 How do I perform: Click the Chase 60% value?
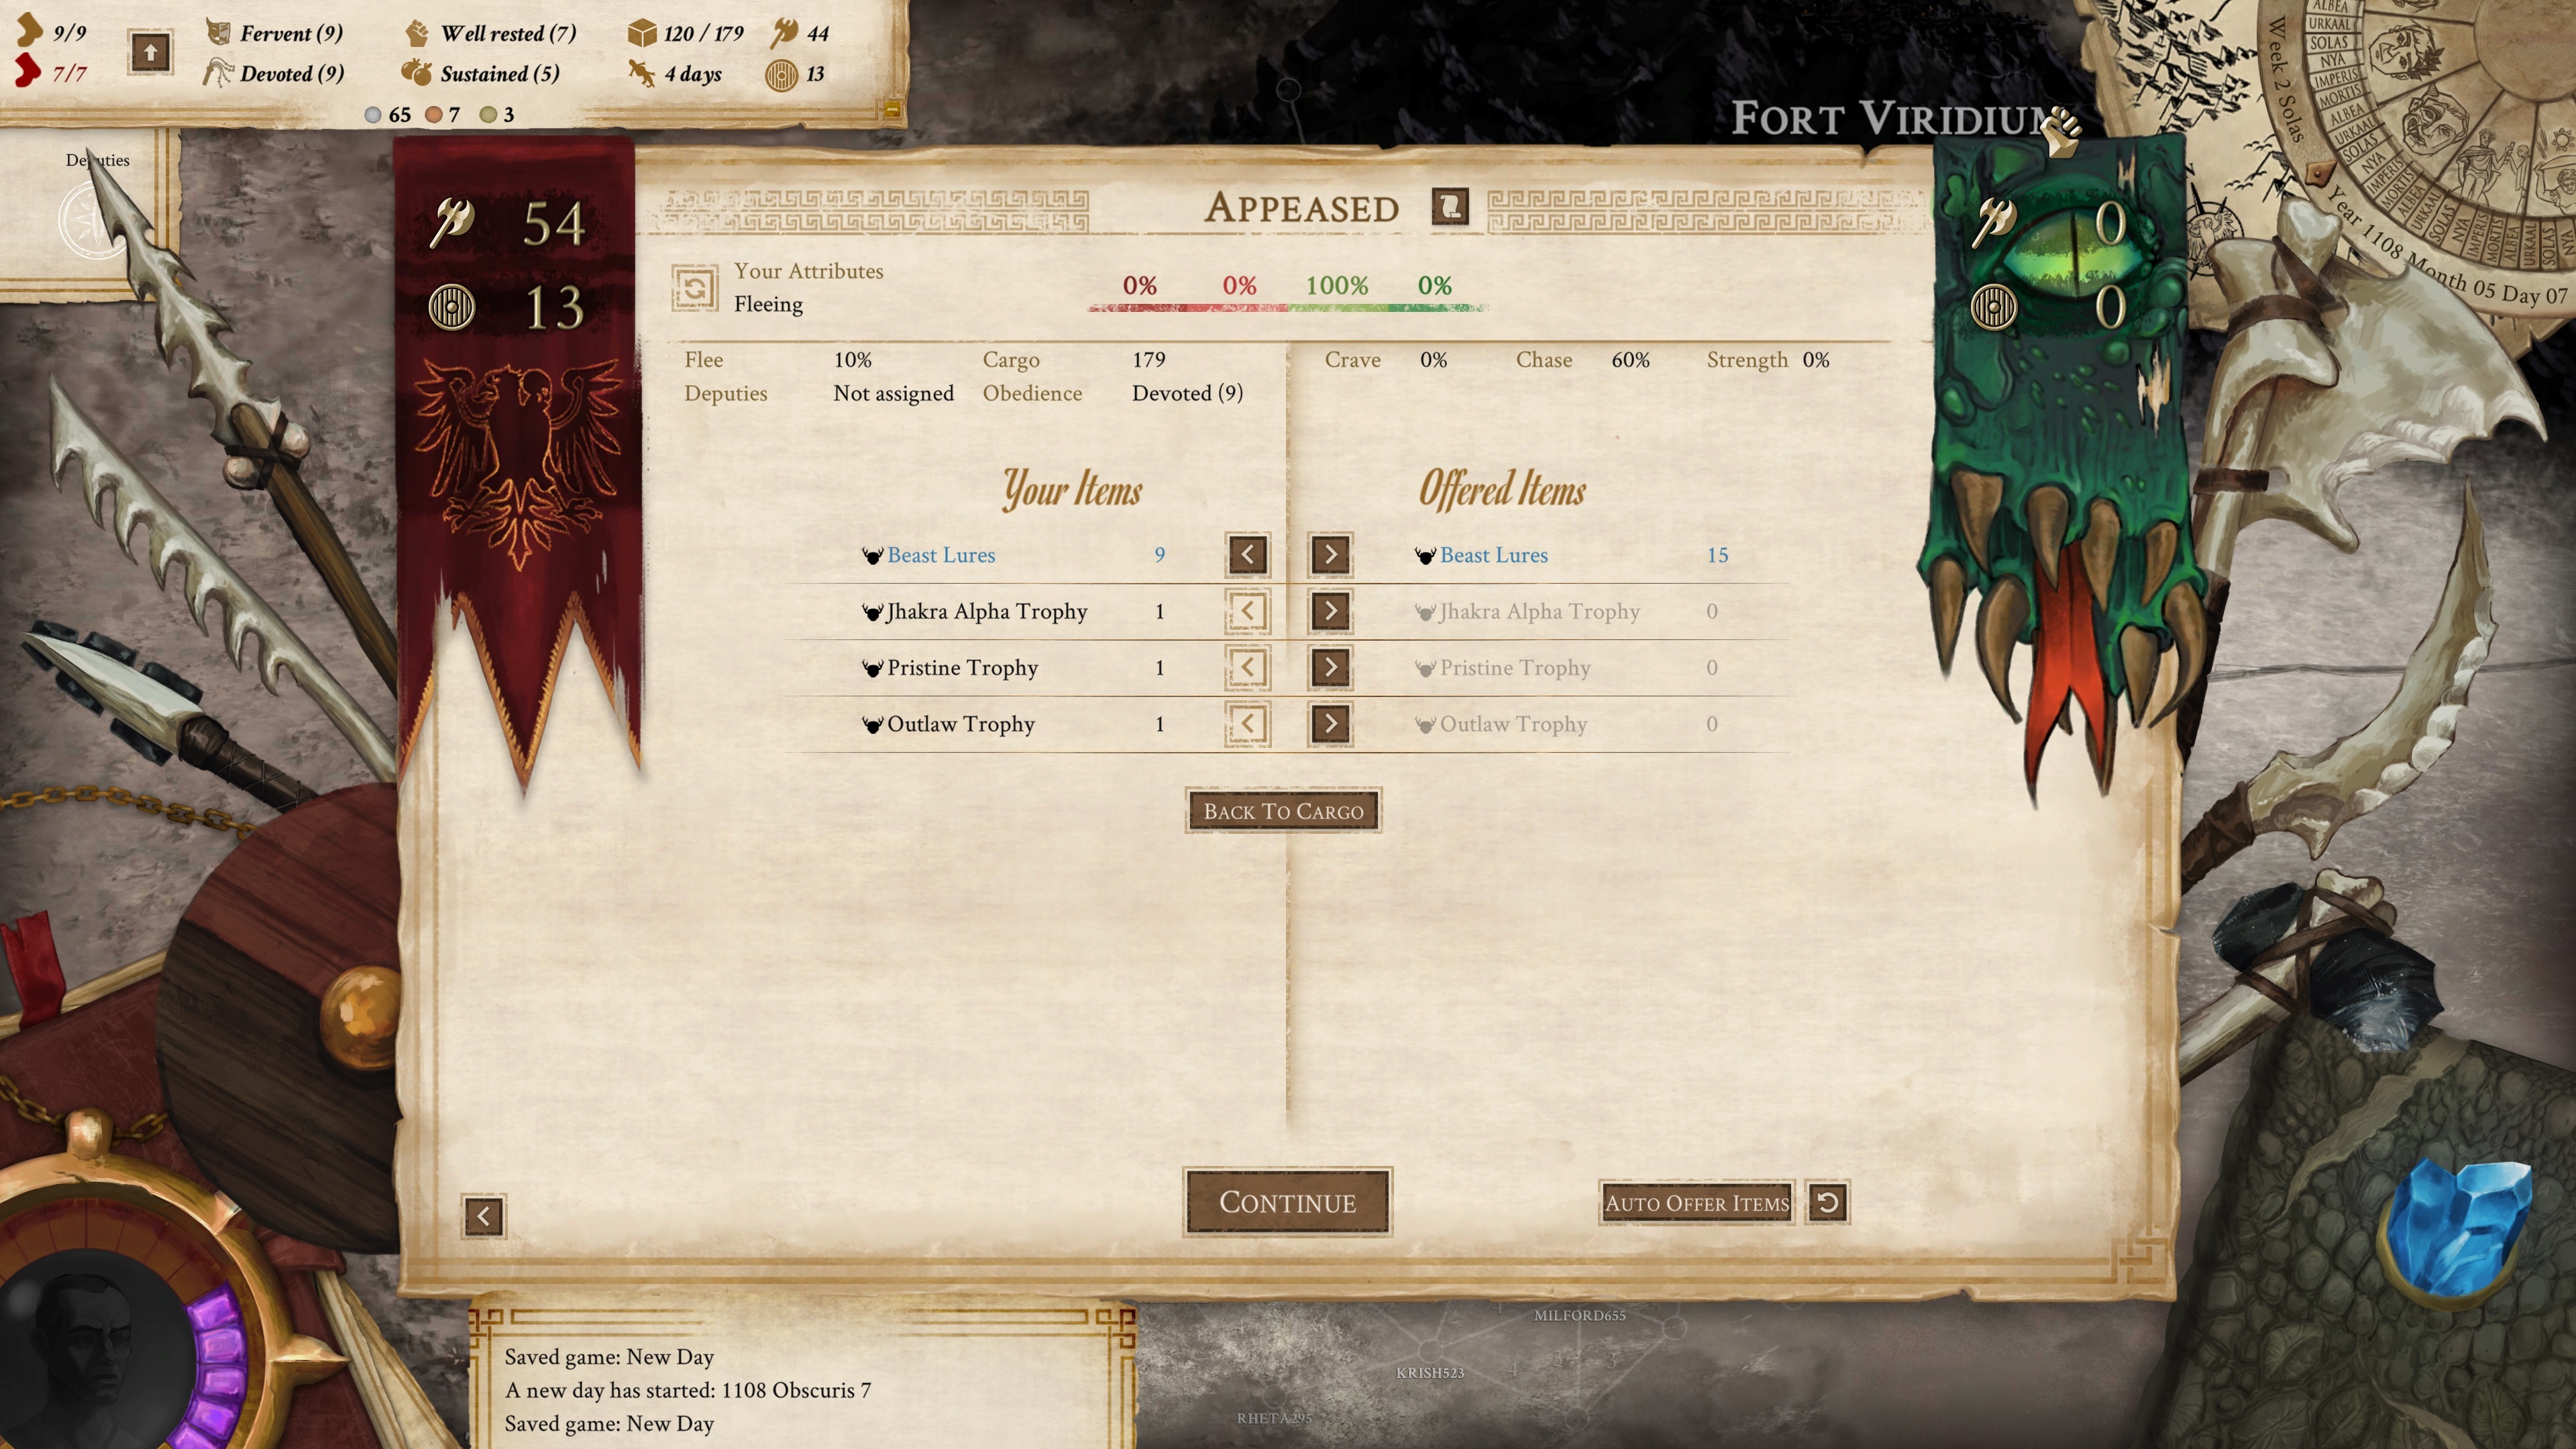[1630, 360]
